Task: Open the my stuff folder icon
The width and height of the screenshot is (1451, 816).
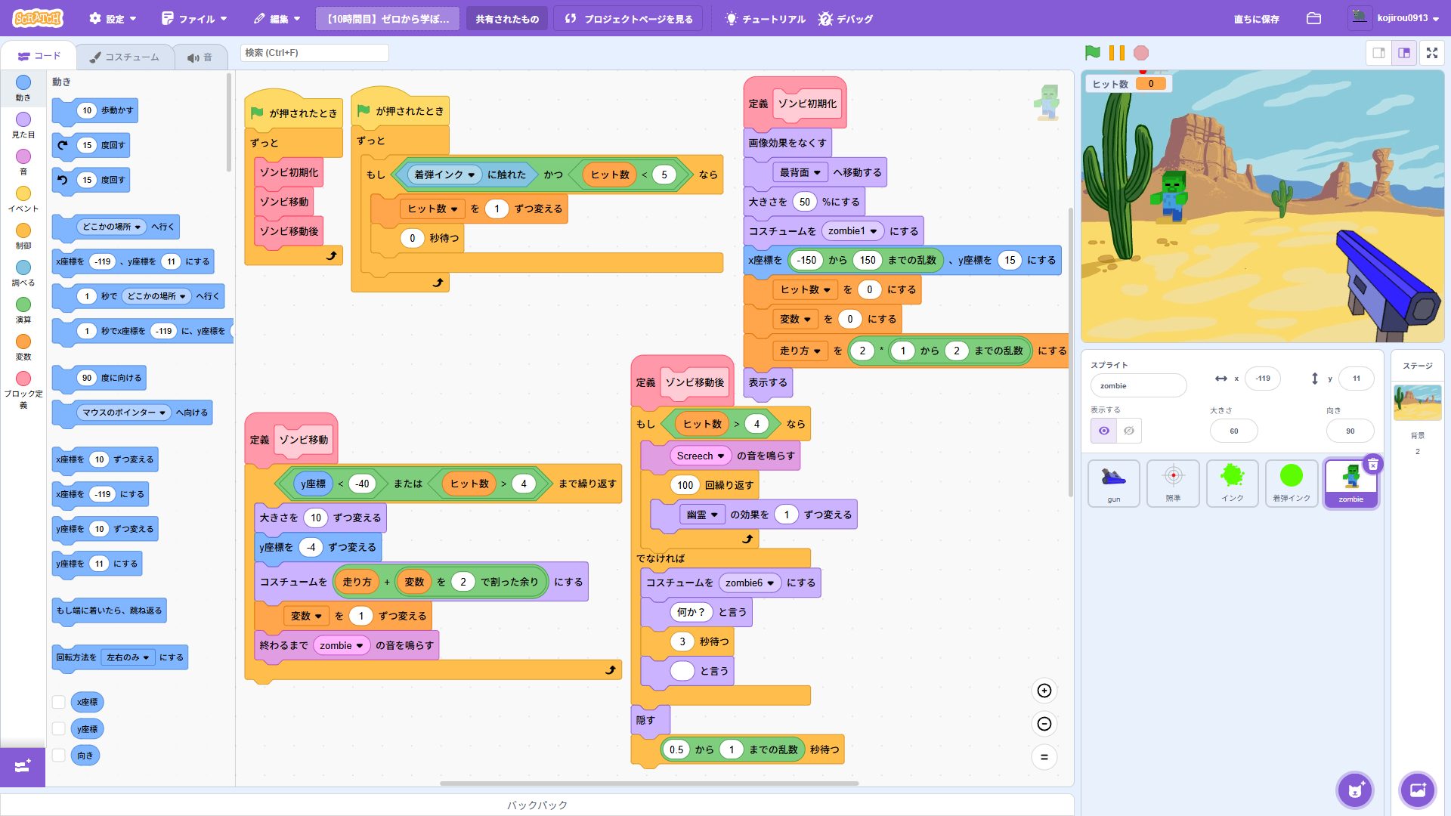Action: click(x=1313, y=18)
